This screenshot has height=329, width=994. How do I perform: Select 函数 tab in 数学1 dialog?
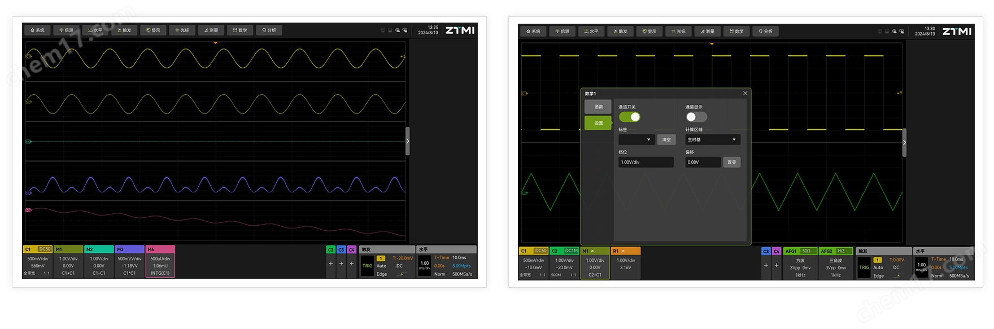(x=598, y=107)
